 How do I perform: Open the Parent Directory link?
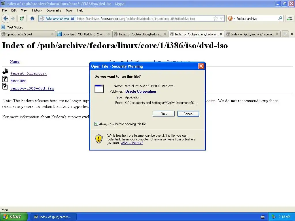[x=29, y=73]
